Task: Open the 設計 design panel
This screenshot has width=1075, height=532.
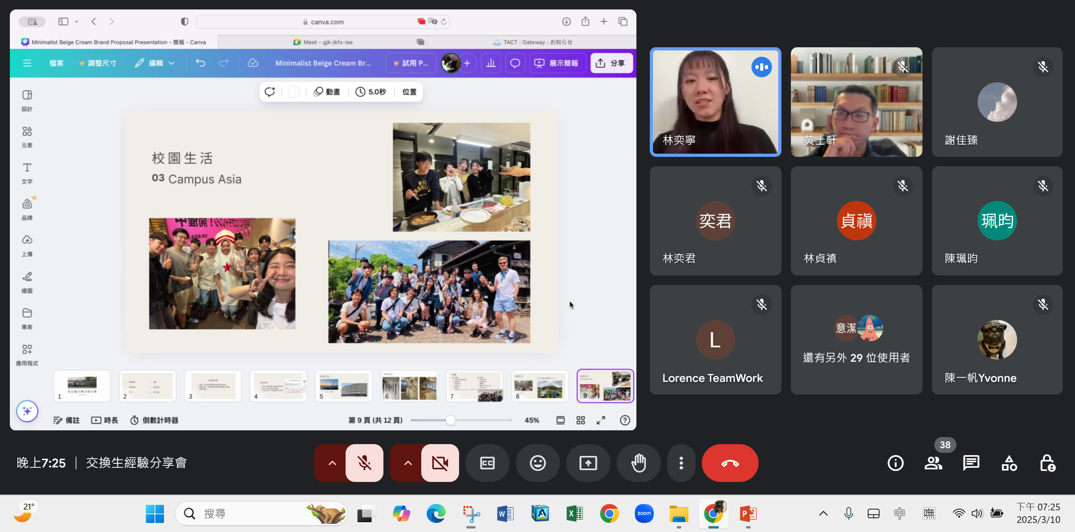Action: (27, 100)
